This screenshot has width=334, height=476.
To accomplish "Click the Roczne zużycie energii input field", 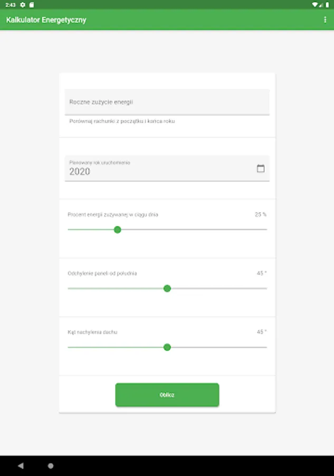I will pyautogui.click(x=167, y=102).
